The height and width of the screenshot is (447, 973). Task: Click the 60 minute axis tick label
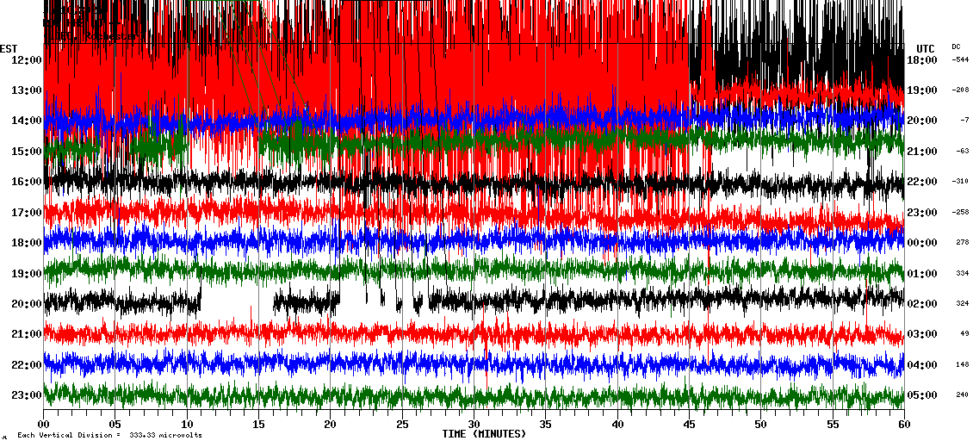pos(902,425)
